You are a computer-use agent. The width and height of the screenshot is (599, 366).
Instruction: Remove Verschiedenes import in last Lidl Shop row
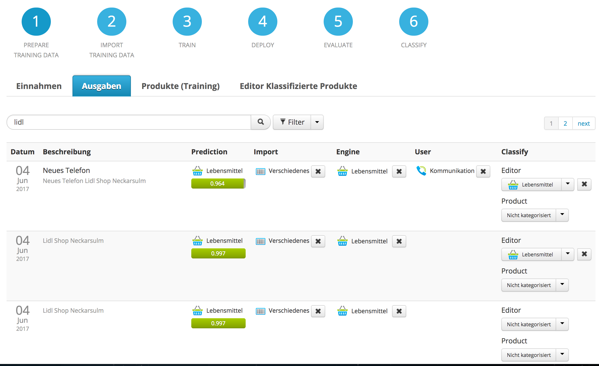pyautogui.click(x=318, y=311)
